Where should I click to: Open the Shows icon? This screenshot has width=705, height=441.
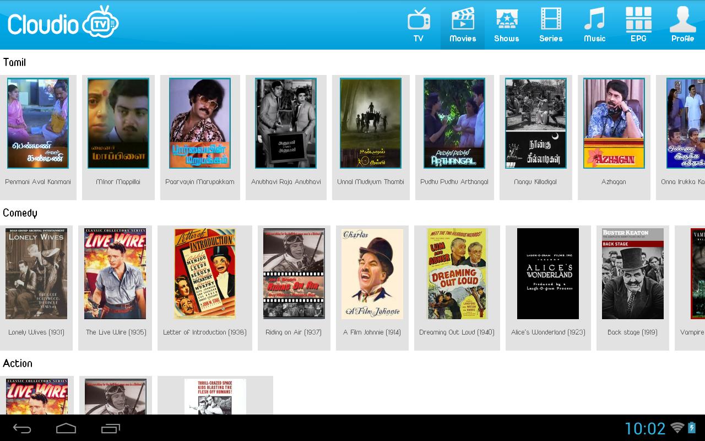[506, 20]
